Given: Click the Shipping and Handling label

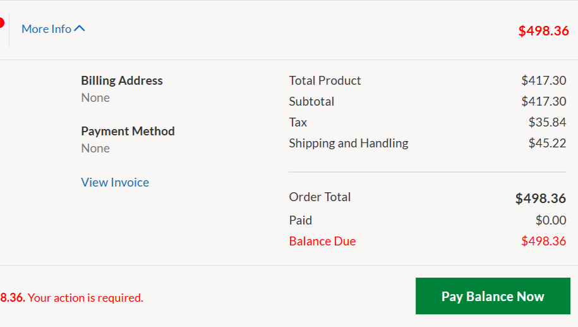Looking at the screenshot, I should click(349, 143).
